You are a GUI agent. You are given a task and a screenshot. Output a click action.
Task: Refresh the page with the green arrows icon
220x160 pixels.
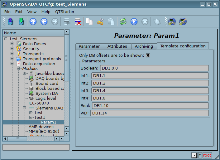click(123, 22)
